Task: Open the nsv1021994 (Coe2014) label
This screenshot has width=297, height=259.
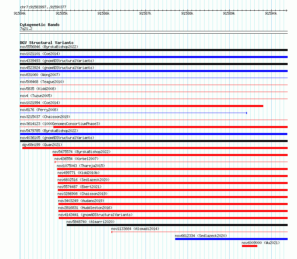Action: 40,103
